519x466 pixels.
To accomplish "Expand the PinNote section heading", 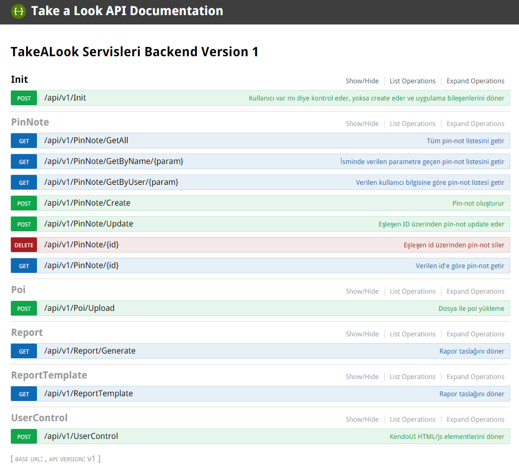I will tap(30, 122).
